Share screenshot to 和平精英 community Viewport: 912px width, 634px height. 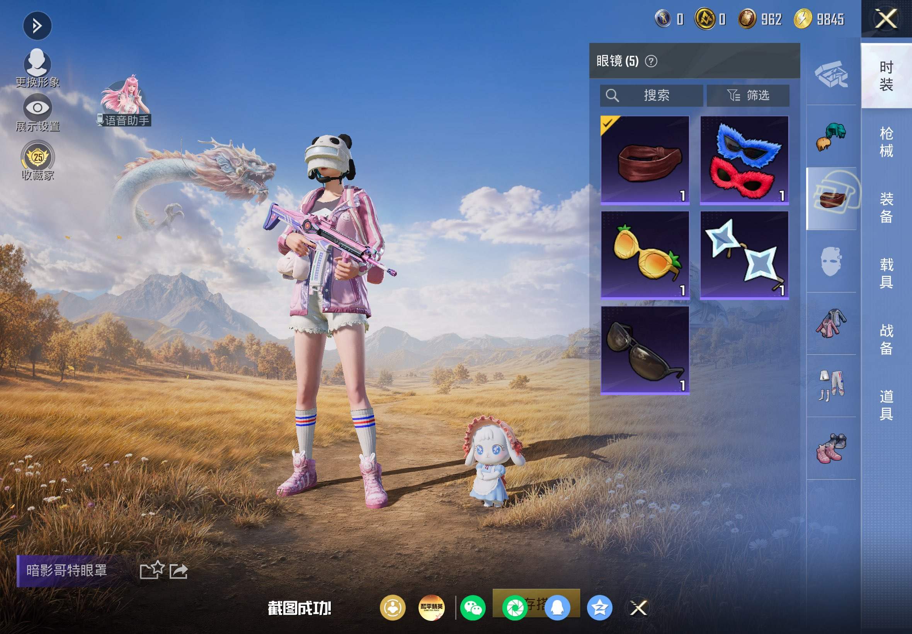point(432,608)
